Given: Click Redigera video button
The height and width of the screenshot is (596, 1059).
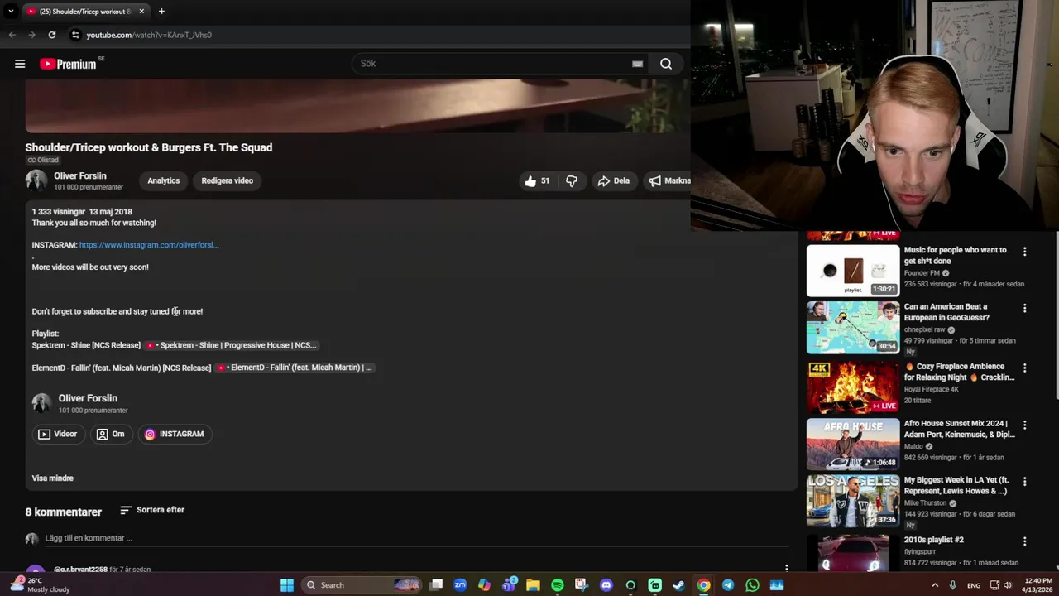Looking at the screenshot, I should [x=227, y=180].
